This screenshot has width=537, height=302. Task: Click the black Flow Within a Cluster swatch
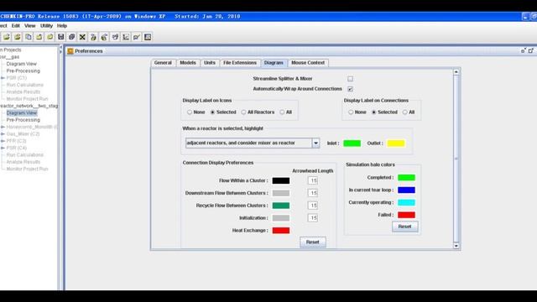click(281, 181)
